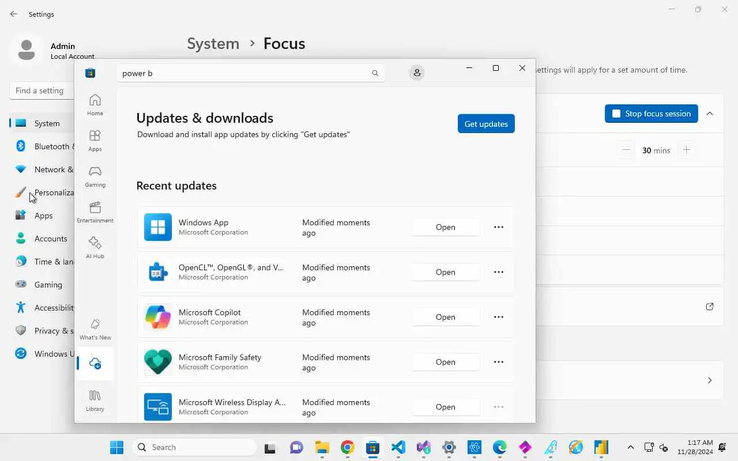Open Gaming in Settings sidebar
Viewport: 738px width, 461px height.
click(x=43, y=285)
